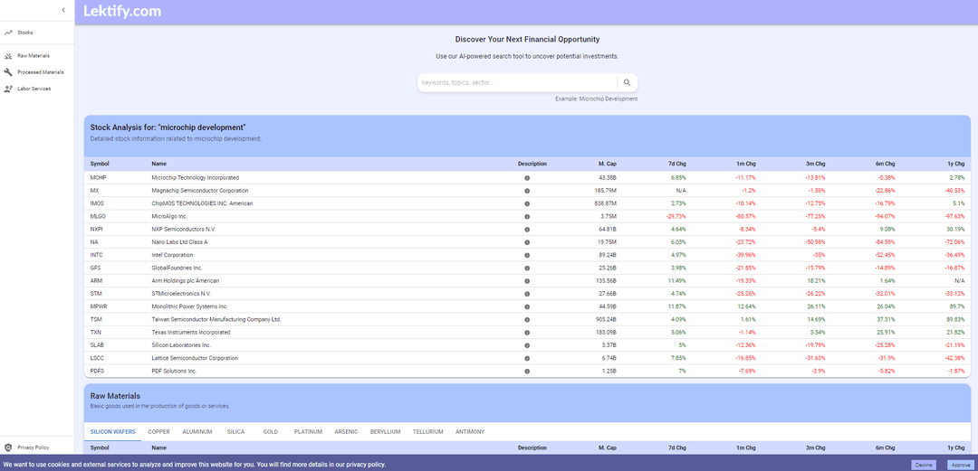
Task: Show description info for MicroAlgo Inc.
Action: pyautogui.click(x=527, y=216)
